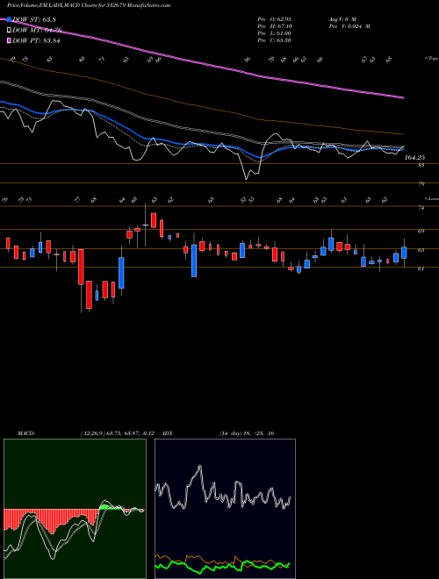The image size is (439, 579).
Task: Click the 69 price level axis label
Action: coord(421,231)
